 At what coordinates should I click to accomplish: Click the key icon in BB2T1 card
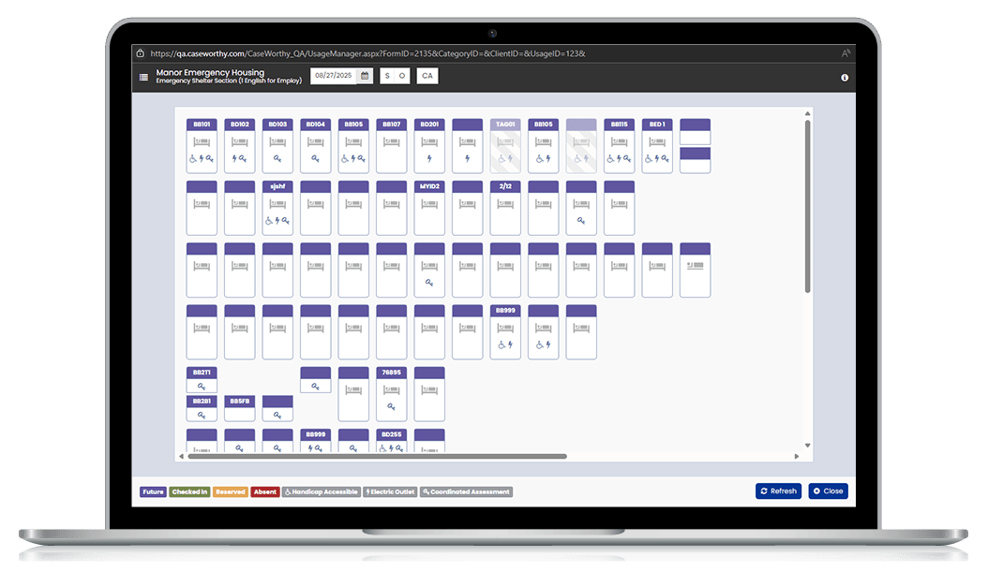tap(202, 387)
